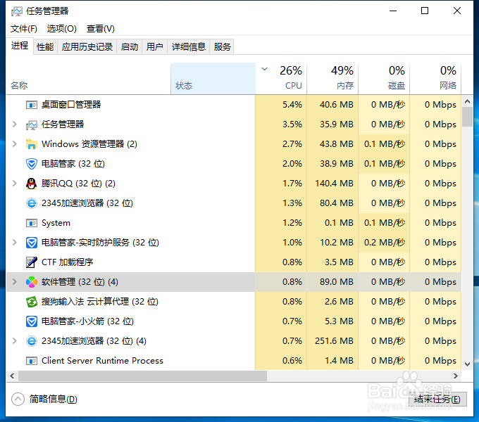
Task: Click the 0.2 MB/秒 disk cell
Action: [x=385, y=243]
